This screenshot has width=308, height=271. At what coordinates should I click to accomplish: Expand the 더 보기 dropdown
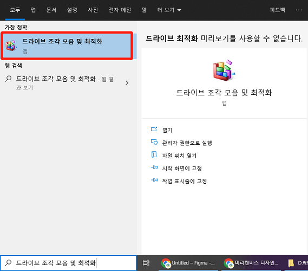coord(169,10)
